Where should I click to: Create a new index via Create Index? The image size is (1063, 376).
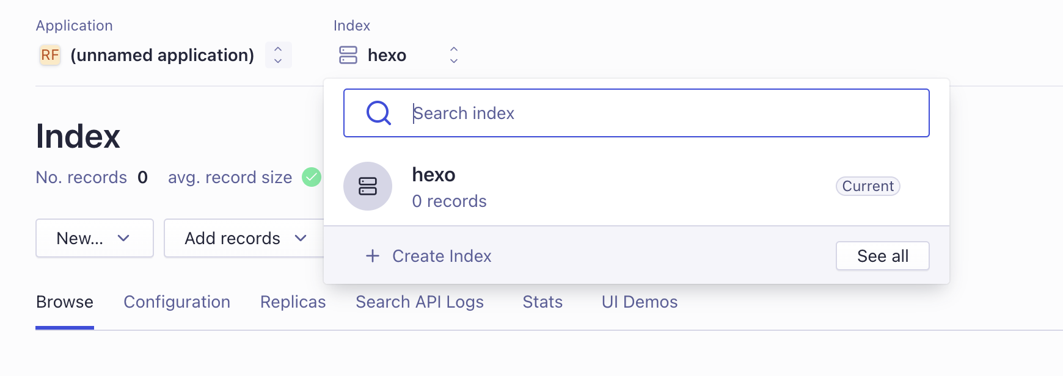point(442,256)
